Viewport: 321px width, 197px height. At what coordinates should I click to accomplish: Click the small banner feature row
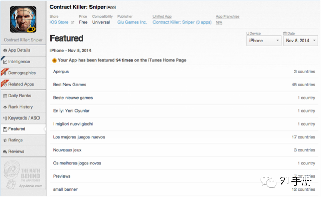(x=184, y=189)
